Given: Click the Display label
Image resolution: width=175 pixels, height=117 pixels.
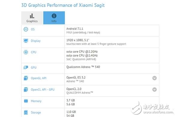Looking at the screenshot, I should pos(36,41).
